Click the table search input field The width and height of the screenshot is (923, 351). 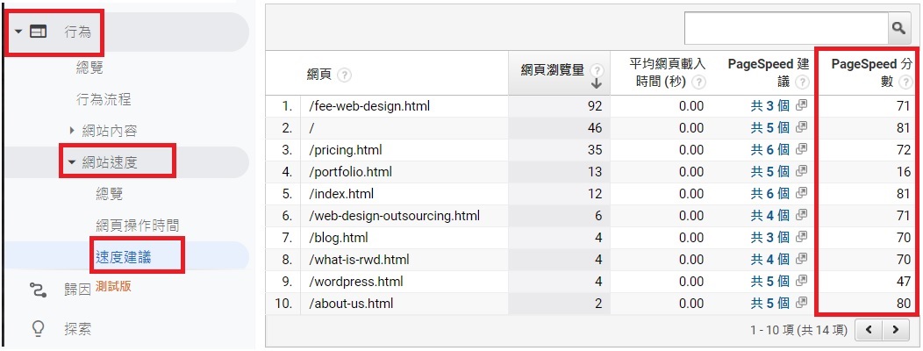[784, 28]
